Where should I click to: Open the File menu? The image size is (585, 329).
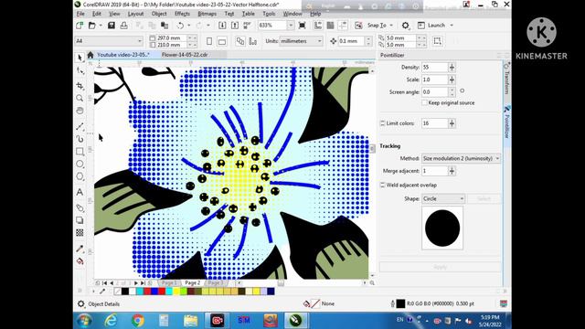(x=80, y=14)
